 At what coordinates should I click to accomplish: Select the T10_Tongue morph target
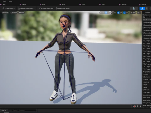[147, 67]
